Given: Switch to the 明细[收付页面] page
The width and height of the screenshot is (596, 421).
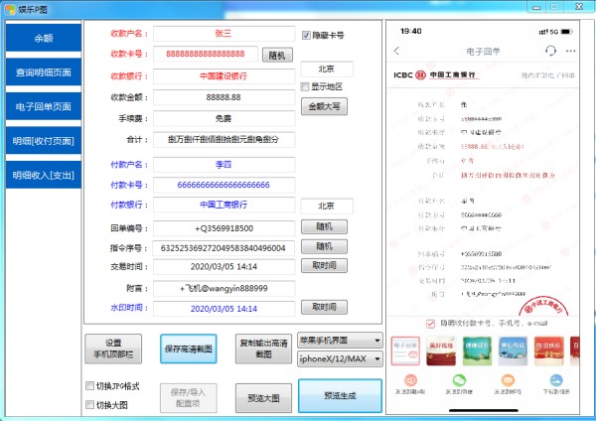Looking at the screenshot, I should tap(44, 141).
